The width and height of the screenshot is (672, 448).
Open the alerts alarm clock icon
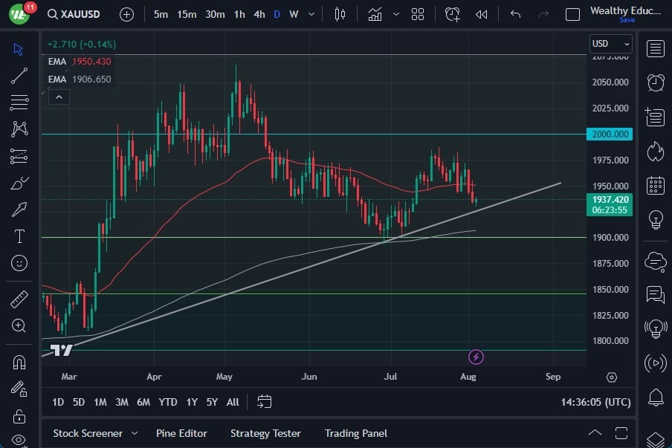click(x=655, y=82)
